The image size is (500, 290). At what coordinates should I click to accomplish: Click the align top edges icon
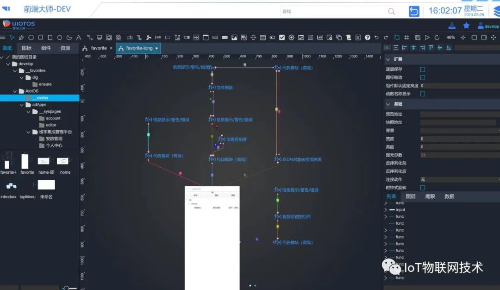431,48
